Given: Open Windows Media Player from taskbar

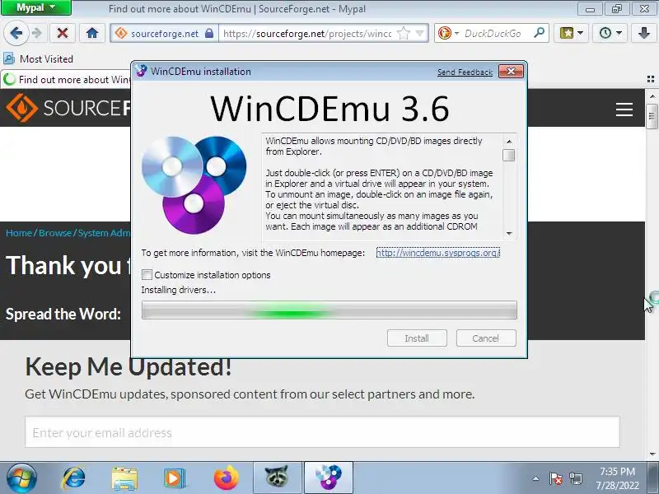Looking at the screenshot, I should pos(175,478).
